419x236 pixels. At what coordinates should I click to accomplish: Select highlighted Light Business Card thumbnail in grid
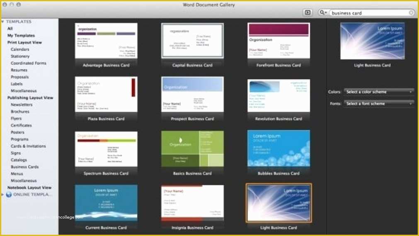point(279,203)
